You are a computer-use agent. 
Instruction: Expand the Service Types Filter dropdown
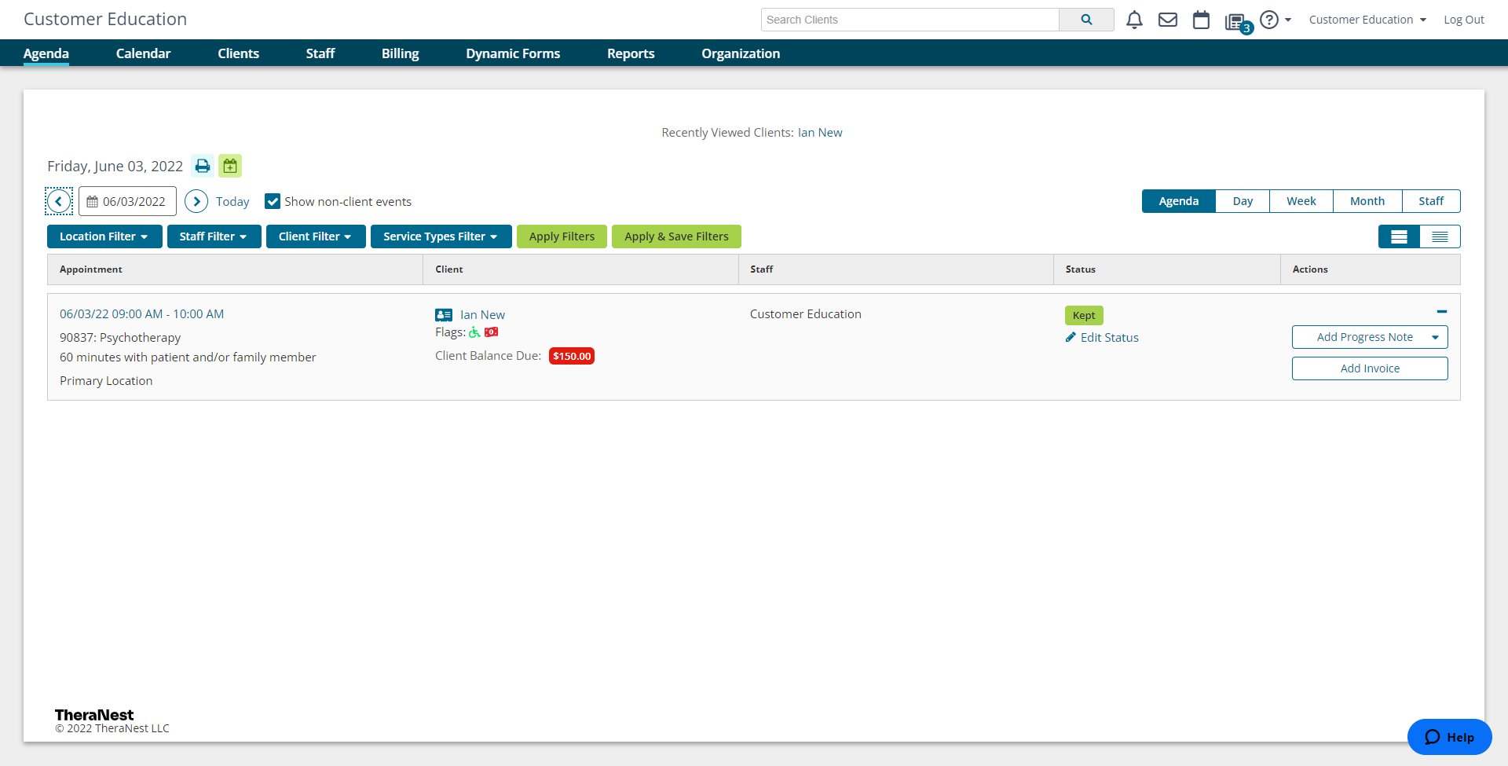point(441,236)
